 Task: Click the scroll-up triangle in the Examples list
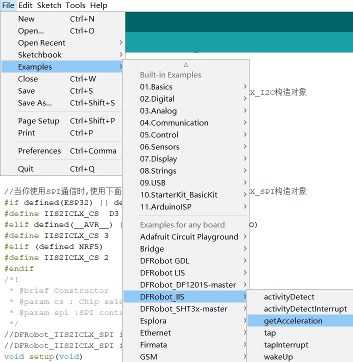coord(186,65)
